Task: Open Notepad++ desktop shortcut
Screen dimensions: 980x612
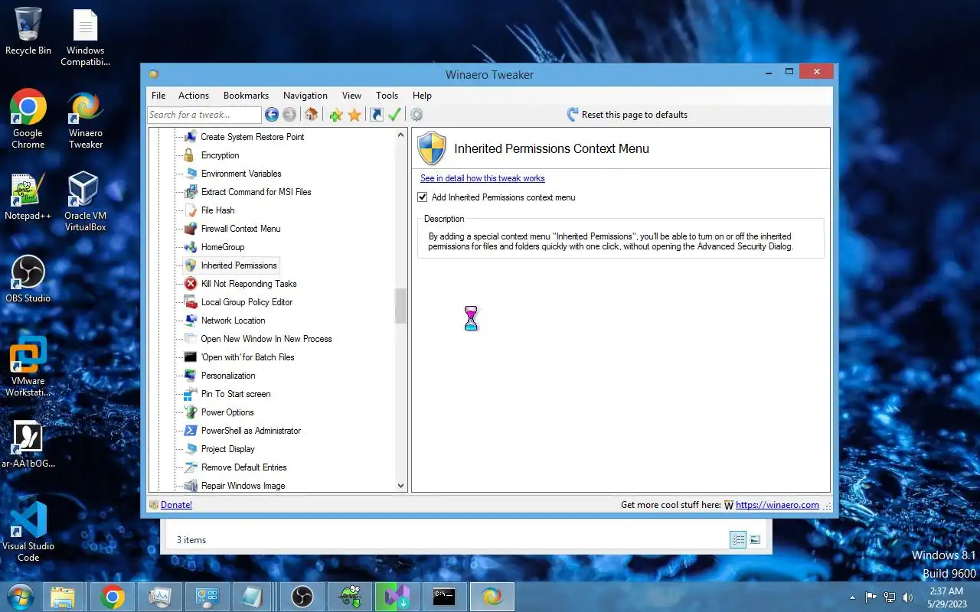Action: (28, 197)
